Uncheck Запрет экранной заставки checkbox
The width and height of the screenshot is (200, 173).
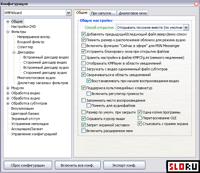tap(83, 125)
